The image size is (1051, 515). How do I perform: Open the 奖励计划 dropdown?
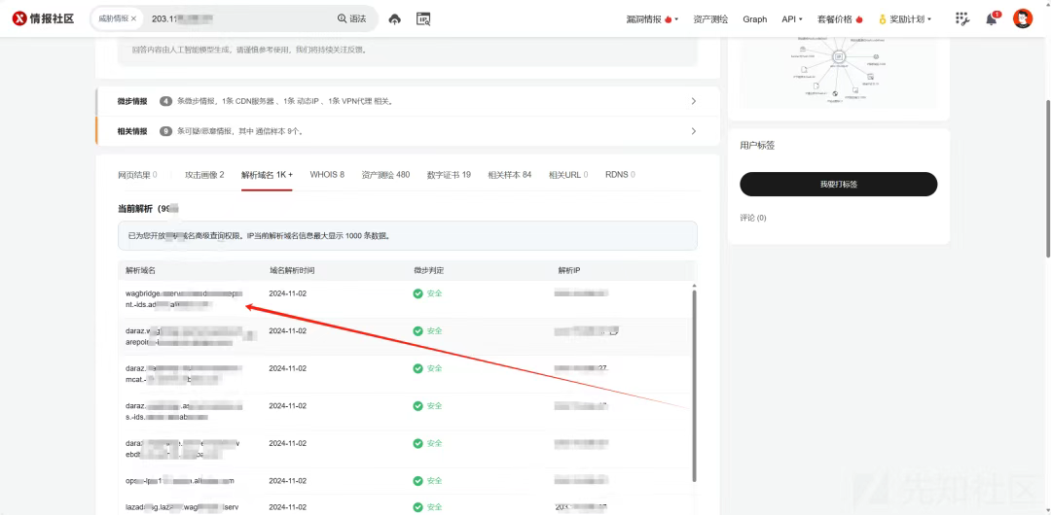pos(905,19)
